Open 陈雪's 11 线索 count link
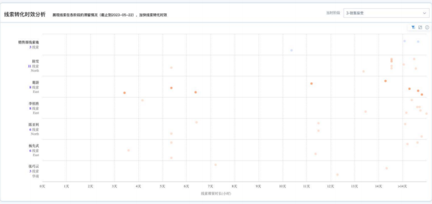 click(x=34, y=66)
